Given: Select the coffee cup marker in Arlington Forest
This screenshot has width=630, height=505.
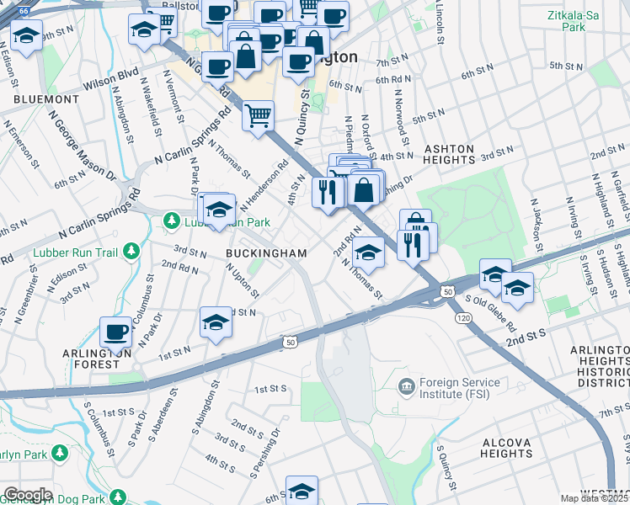Looking at the screenshot, I should [x=115, y=332].
